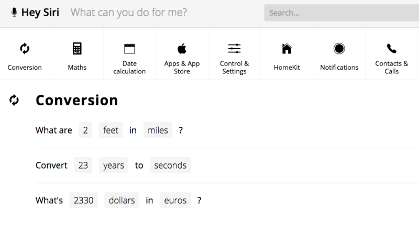Click the Date calculation calendar icon
The height and width of the screenshot is (242, 419).
[129, 49]
